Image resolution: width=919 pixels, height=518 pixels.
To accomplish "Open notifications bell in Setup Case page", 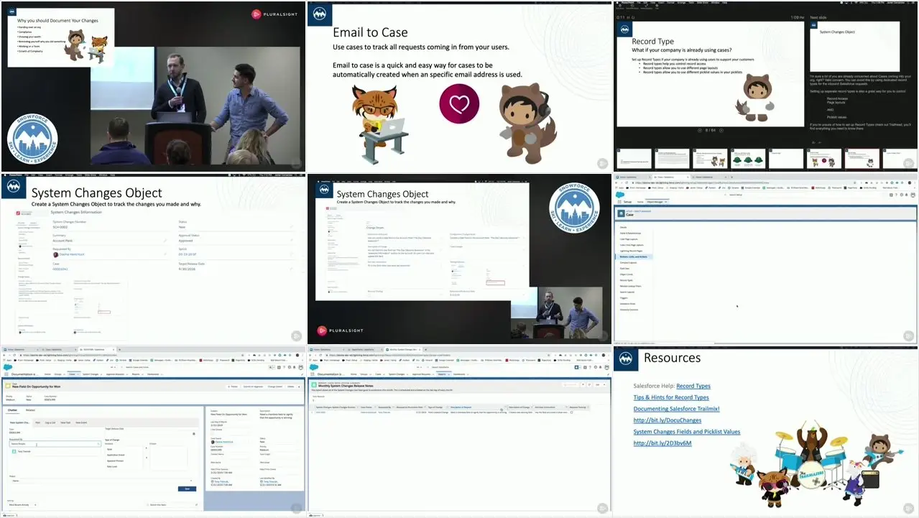I will coord(907,195).
